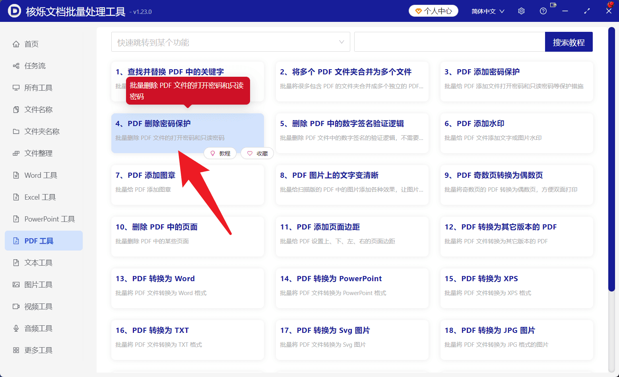Click the heart icon on 收藏 button
The height and width of the screenshot is (377, 619).
tap(250, 154)
